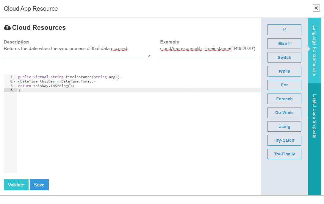
Task: Insert the If snippet
Action: point(284,30)
